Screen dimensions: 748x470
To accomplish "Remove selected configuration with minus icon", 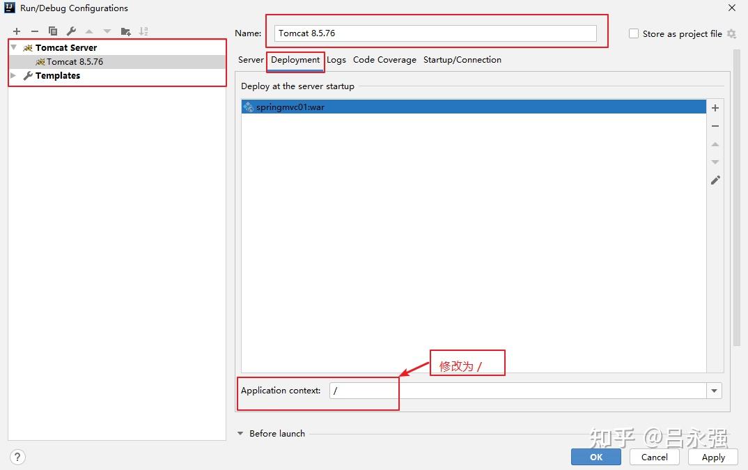I will (x=35, y=31).
